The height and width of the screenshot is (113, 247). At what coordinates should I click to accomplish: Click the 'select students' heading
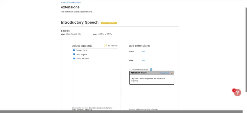point(82,46)
